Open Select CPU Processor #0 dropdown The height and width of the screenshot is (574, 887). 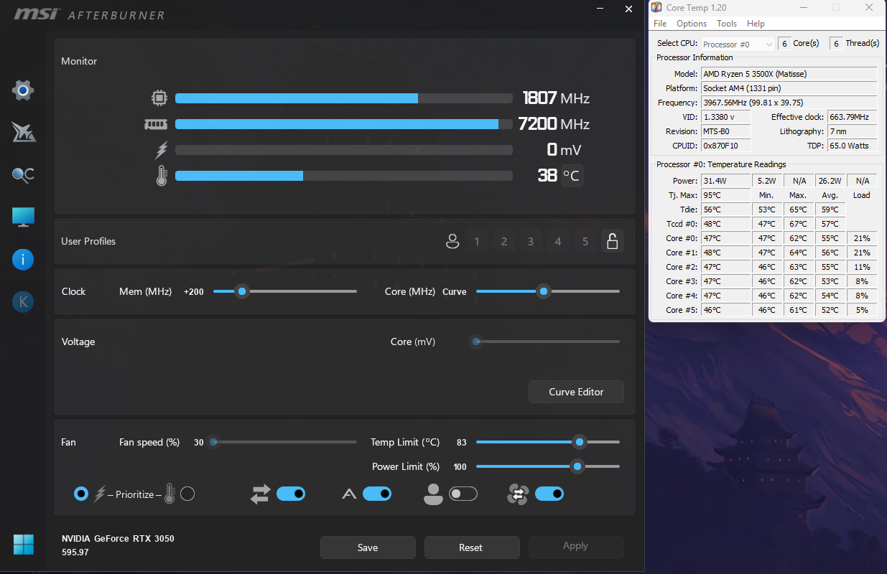[x=738, y=44]
